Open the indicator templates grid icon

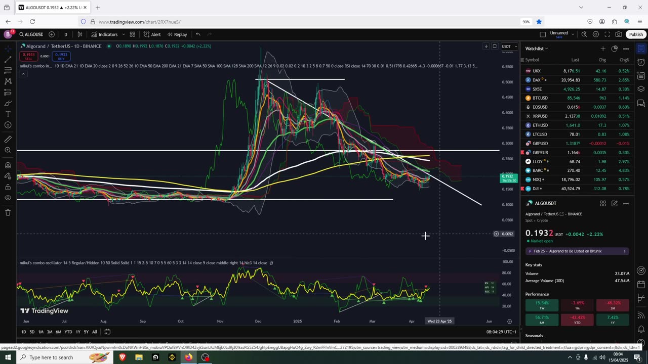(132, 34)
